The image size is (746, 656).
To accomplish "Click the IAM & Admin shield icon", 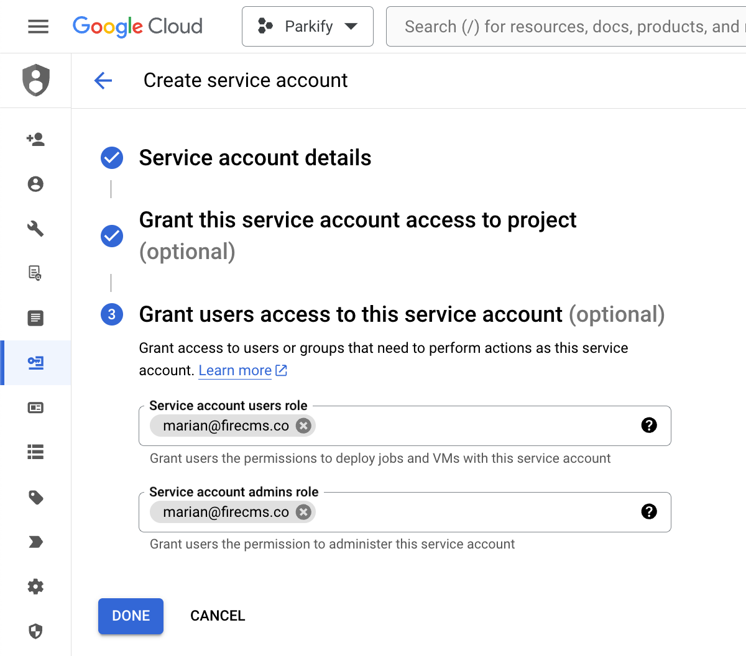I will coord(35,80).
